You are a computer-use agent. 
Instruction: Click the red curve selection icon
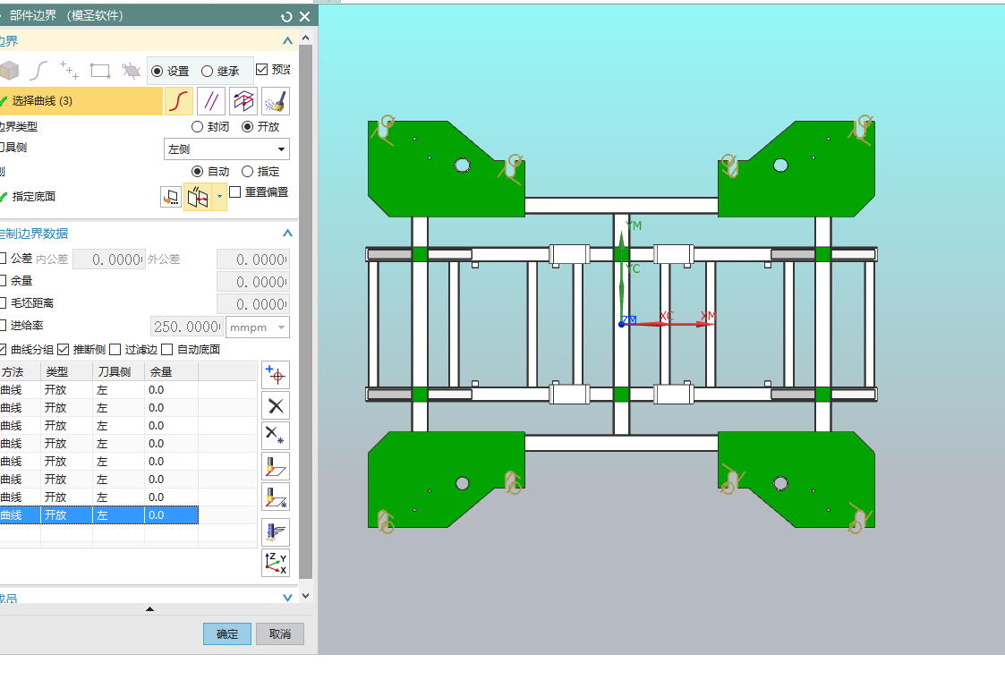click(179, 101)
